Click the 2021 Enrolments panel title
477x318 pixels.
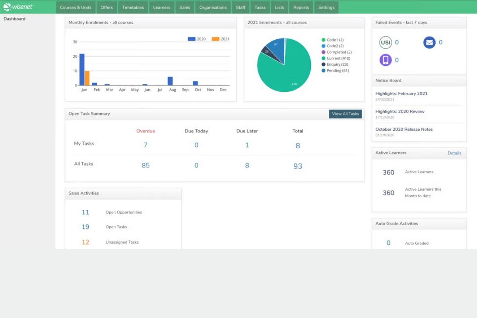point(277,23)
